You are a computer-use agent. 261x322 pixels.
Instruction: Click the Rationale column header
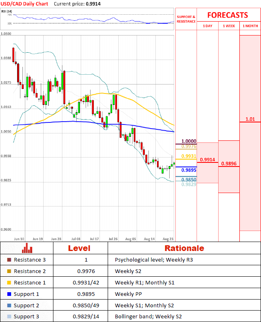coord(184,248)
